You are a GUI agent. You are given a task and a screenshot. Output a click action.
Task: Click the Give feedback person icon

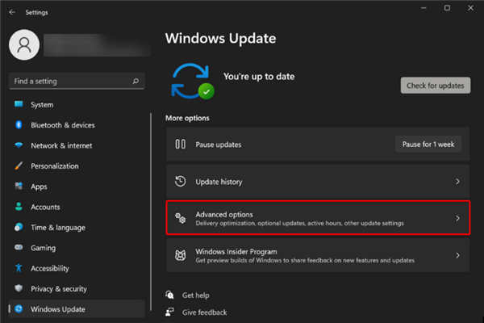169,312
